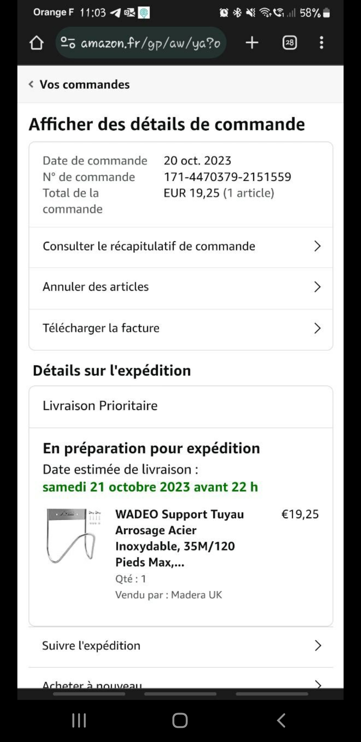Open new tab with plus icon
The width and height of the screenshot is (361, 742).
pos(252,43)
